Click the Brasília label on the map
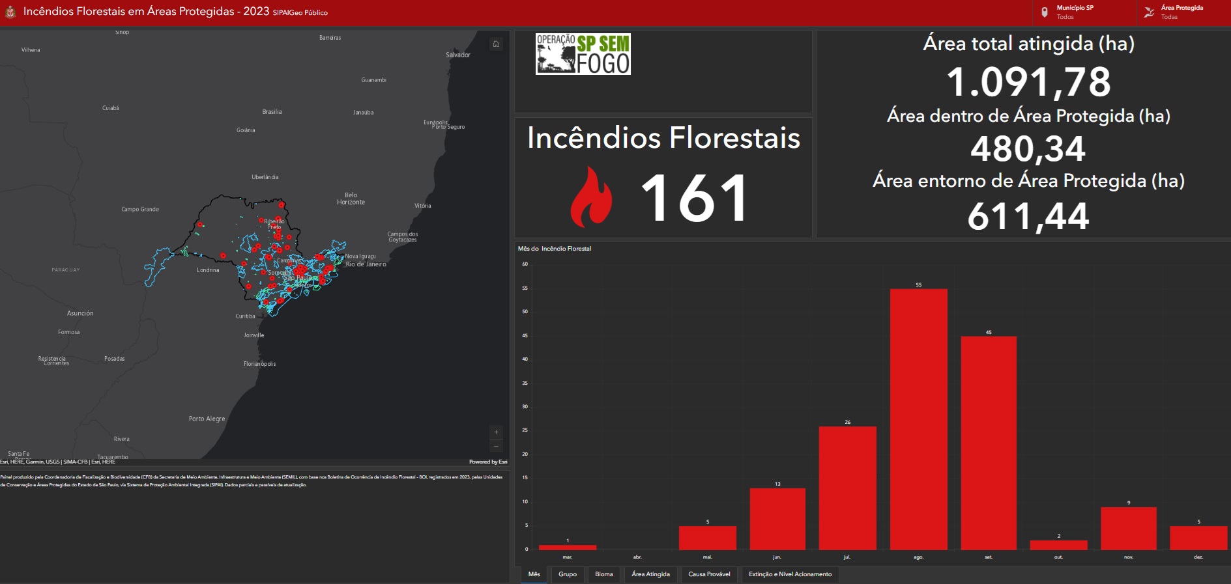The height and width of the screenshot is (584, 1231). coord(272,112)
